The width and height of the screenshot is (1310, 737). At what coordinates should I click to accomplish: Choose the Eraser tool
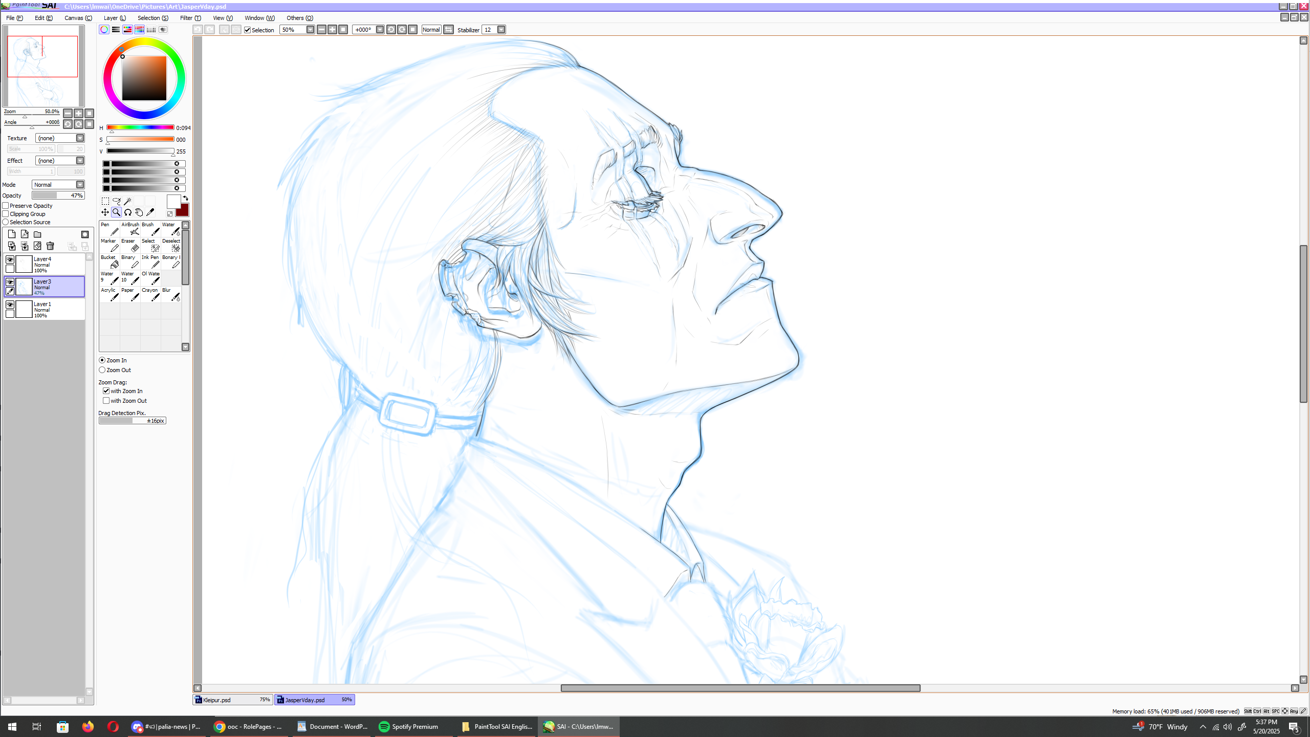coord(130,245)
